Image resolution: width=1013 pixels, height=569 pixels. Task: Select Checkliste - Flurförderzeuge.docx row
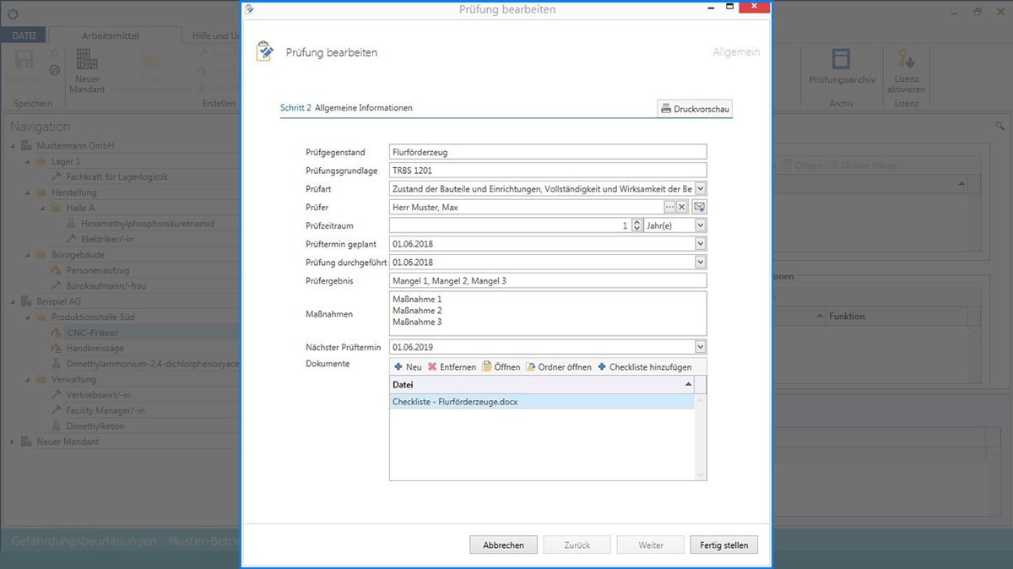pos(542,402)
